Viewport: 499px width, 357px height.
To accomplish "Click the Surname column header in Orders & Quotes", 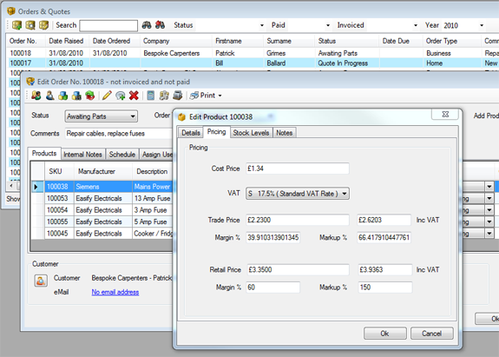I will pyautogui.click(x=289, y=41).
